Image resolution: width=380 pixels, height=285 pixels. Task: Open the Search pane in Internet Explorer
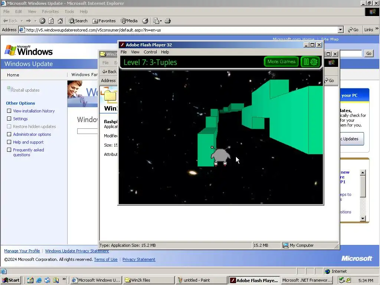point(78,21)
